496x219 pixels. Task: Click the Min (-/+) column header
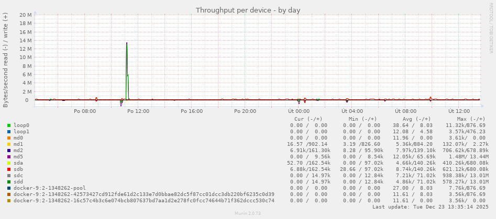point(363,119)
